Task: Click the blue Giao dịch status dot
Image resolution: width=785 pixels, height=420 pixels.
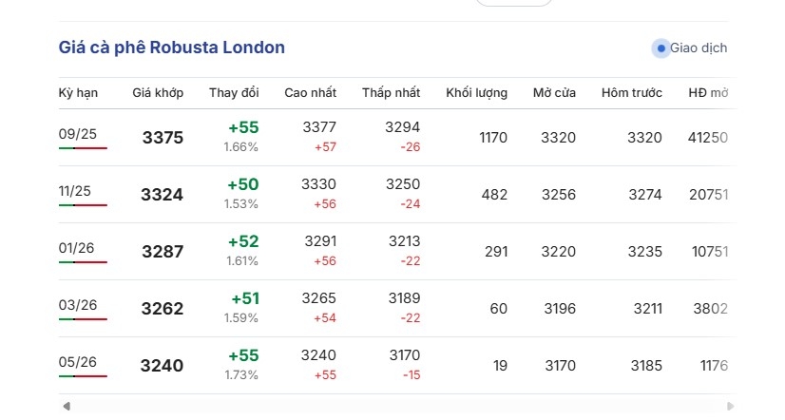Action: 661,48
